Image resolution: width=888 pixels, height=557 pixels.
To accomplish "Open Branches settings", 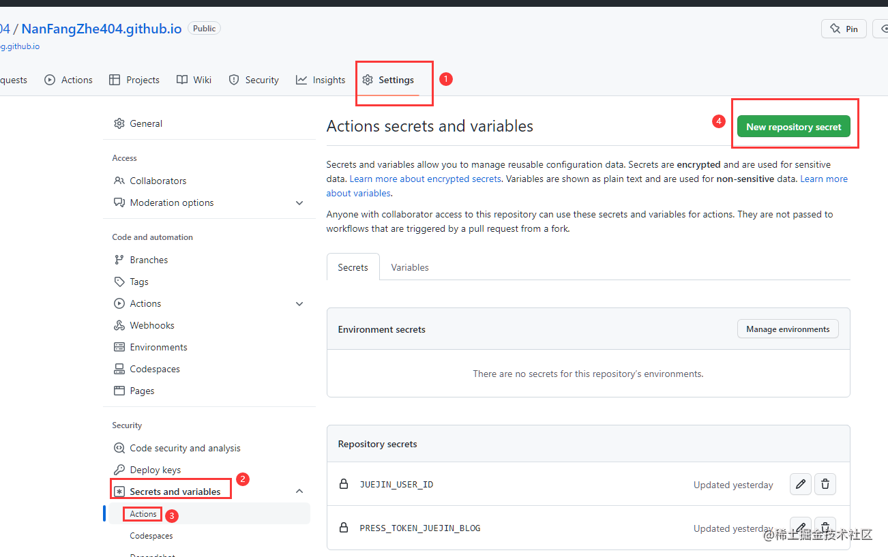I will point(209,260).
